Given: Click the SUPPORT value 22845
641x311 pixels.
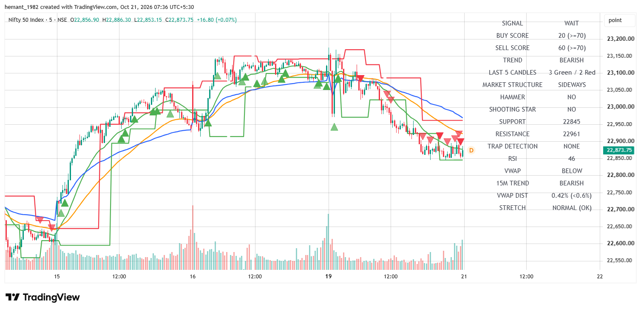Looking at the screenshot, I should tap(572, 122).
